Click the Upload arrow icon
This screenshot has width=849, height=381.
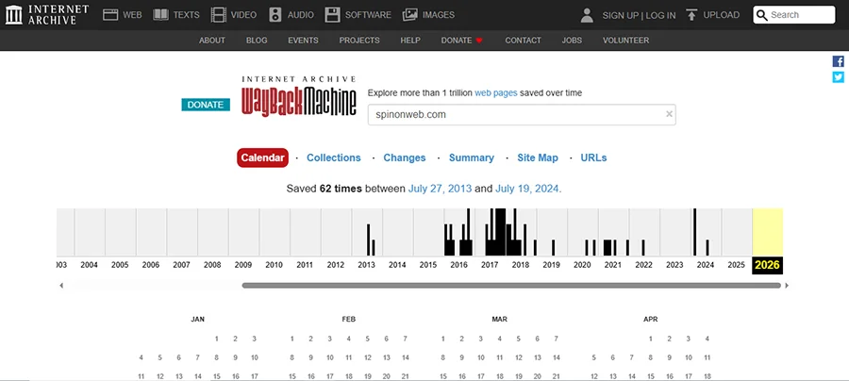point(691,14)
